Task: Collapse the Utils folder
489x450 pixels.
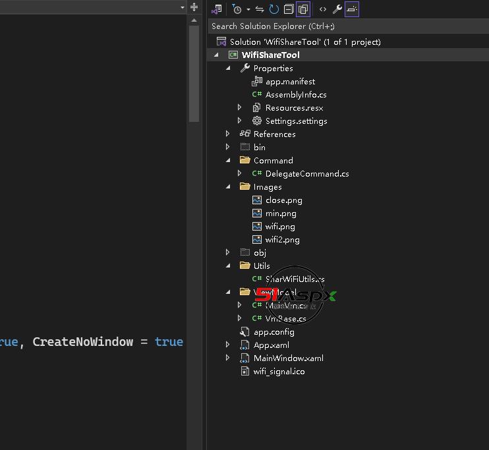Action: tap(228, 266)
